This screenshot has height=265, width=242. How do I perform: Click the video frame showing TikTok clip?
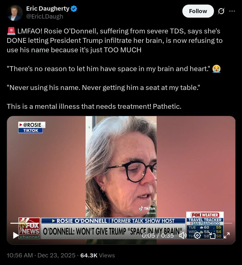coord(121,169)
